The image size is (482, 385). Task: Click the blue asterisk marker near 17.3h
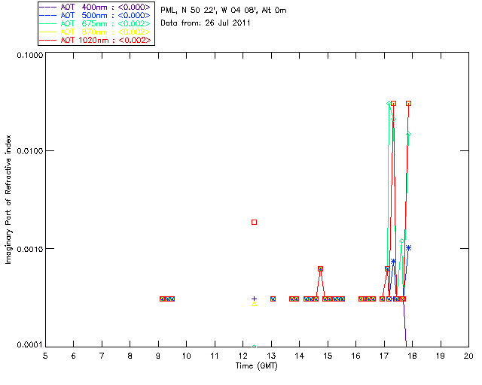click(393, 261)
